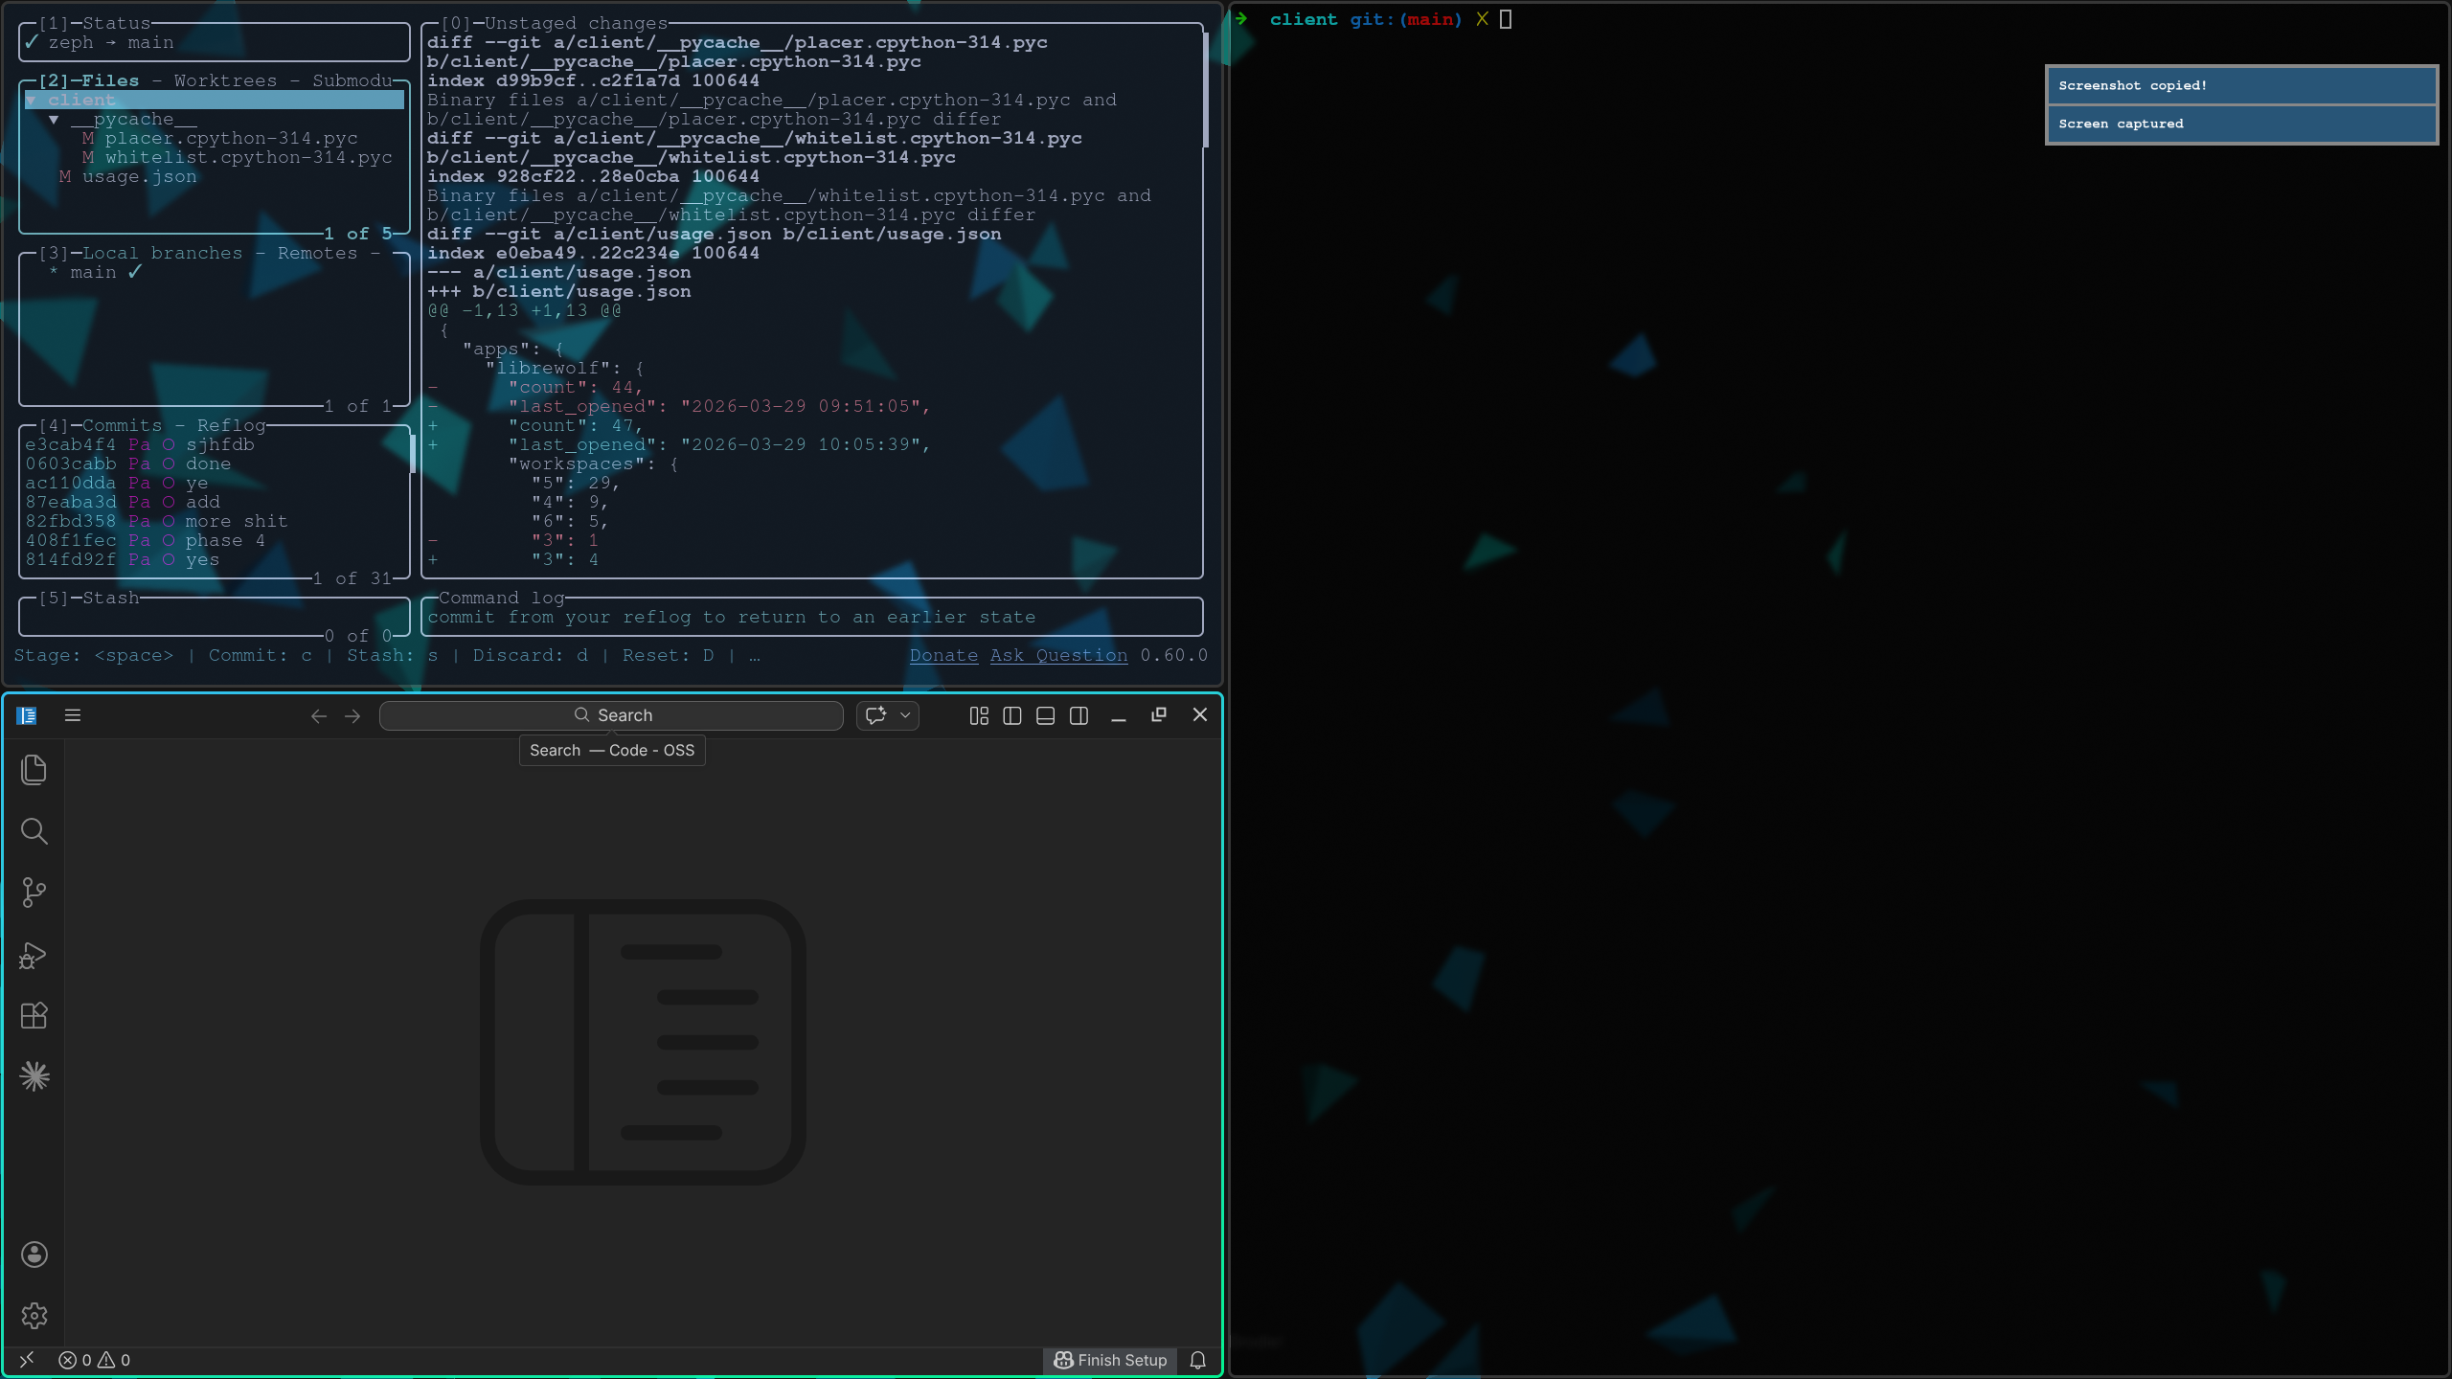Click the notifications bell in the status bar
The height and width of the screenshot is (1379, 2452).
click(1197, 1360)
